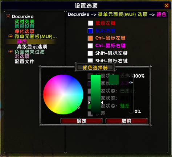This screenshot has width=172, height=157.
Task: Open 配置文件 in the tree
Action: pyautogui.click(x=25, y=62)
